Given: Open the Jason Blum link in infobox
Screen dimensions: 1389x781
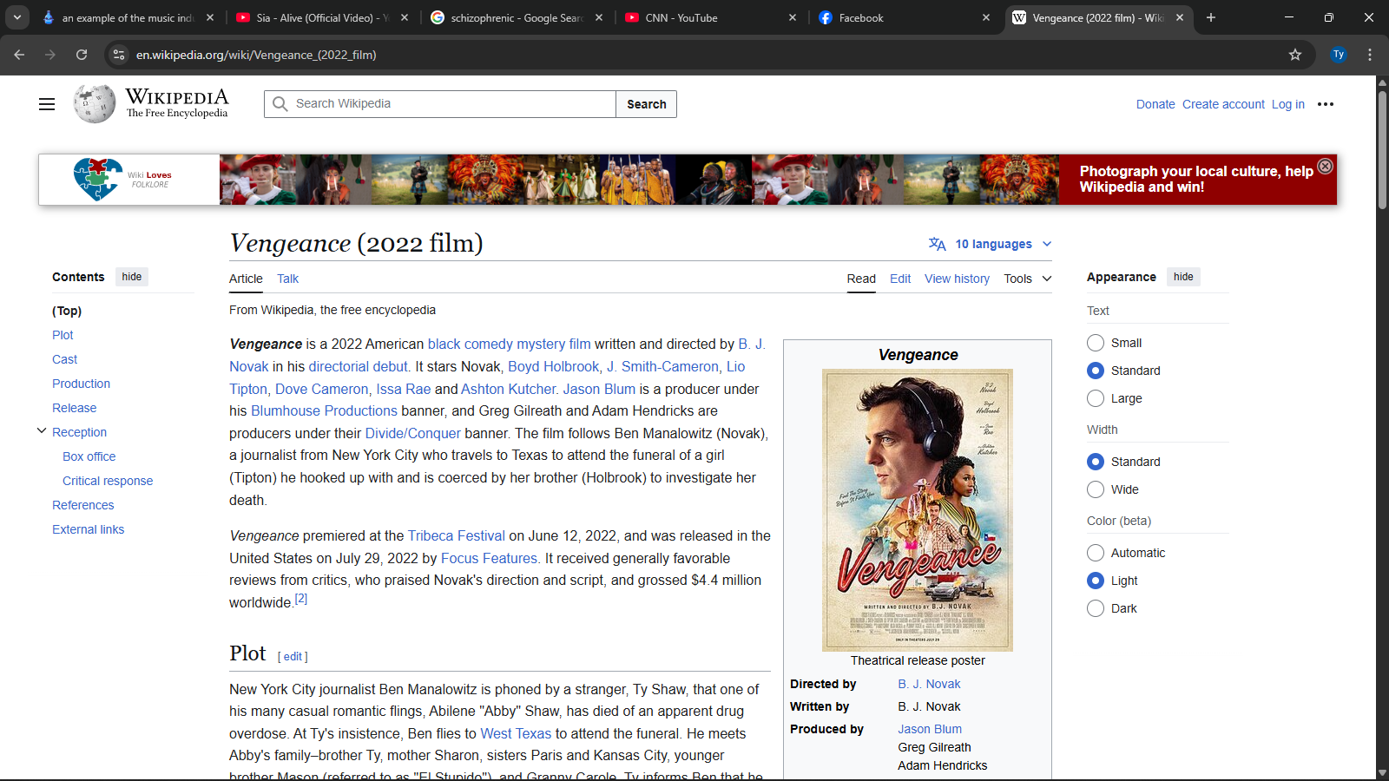Looking at the screenshot, I should pos(930,729).
